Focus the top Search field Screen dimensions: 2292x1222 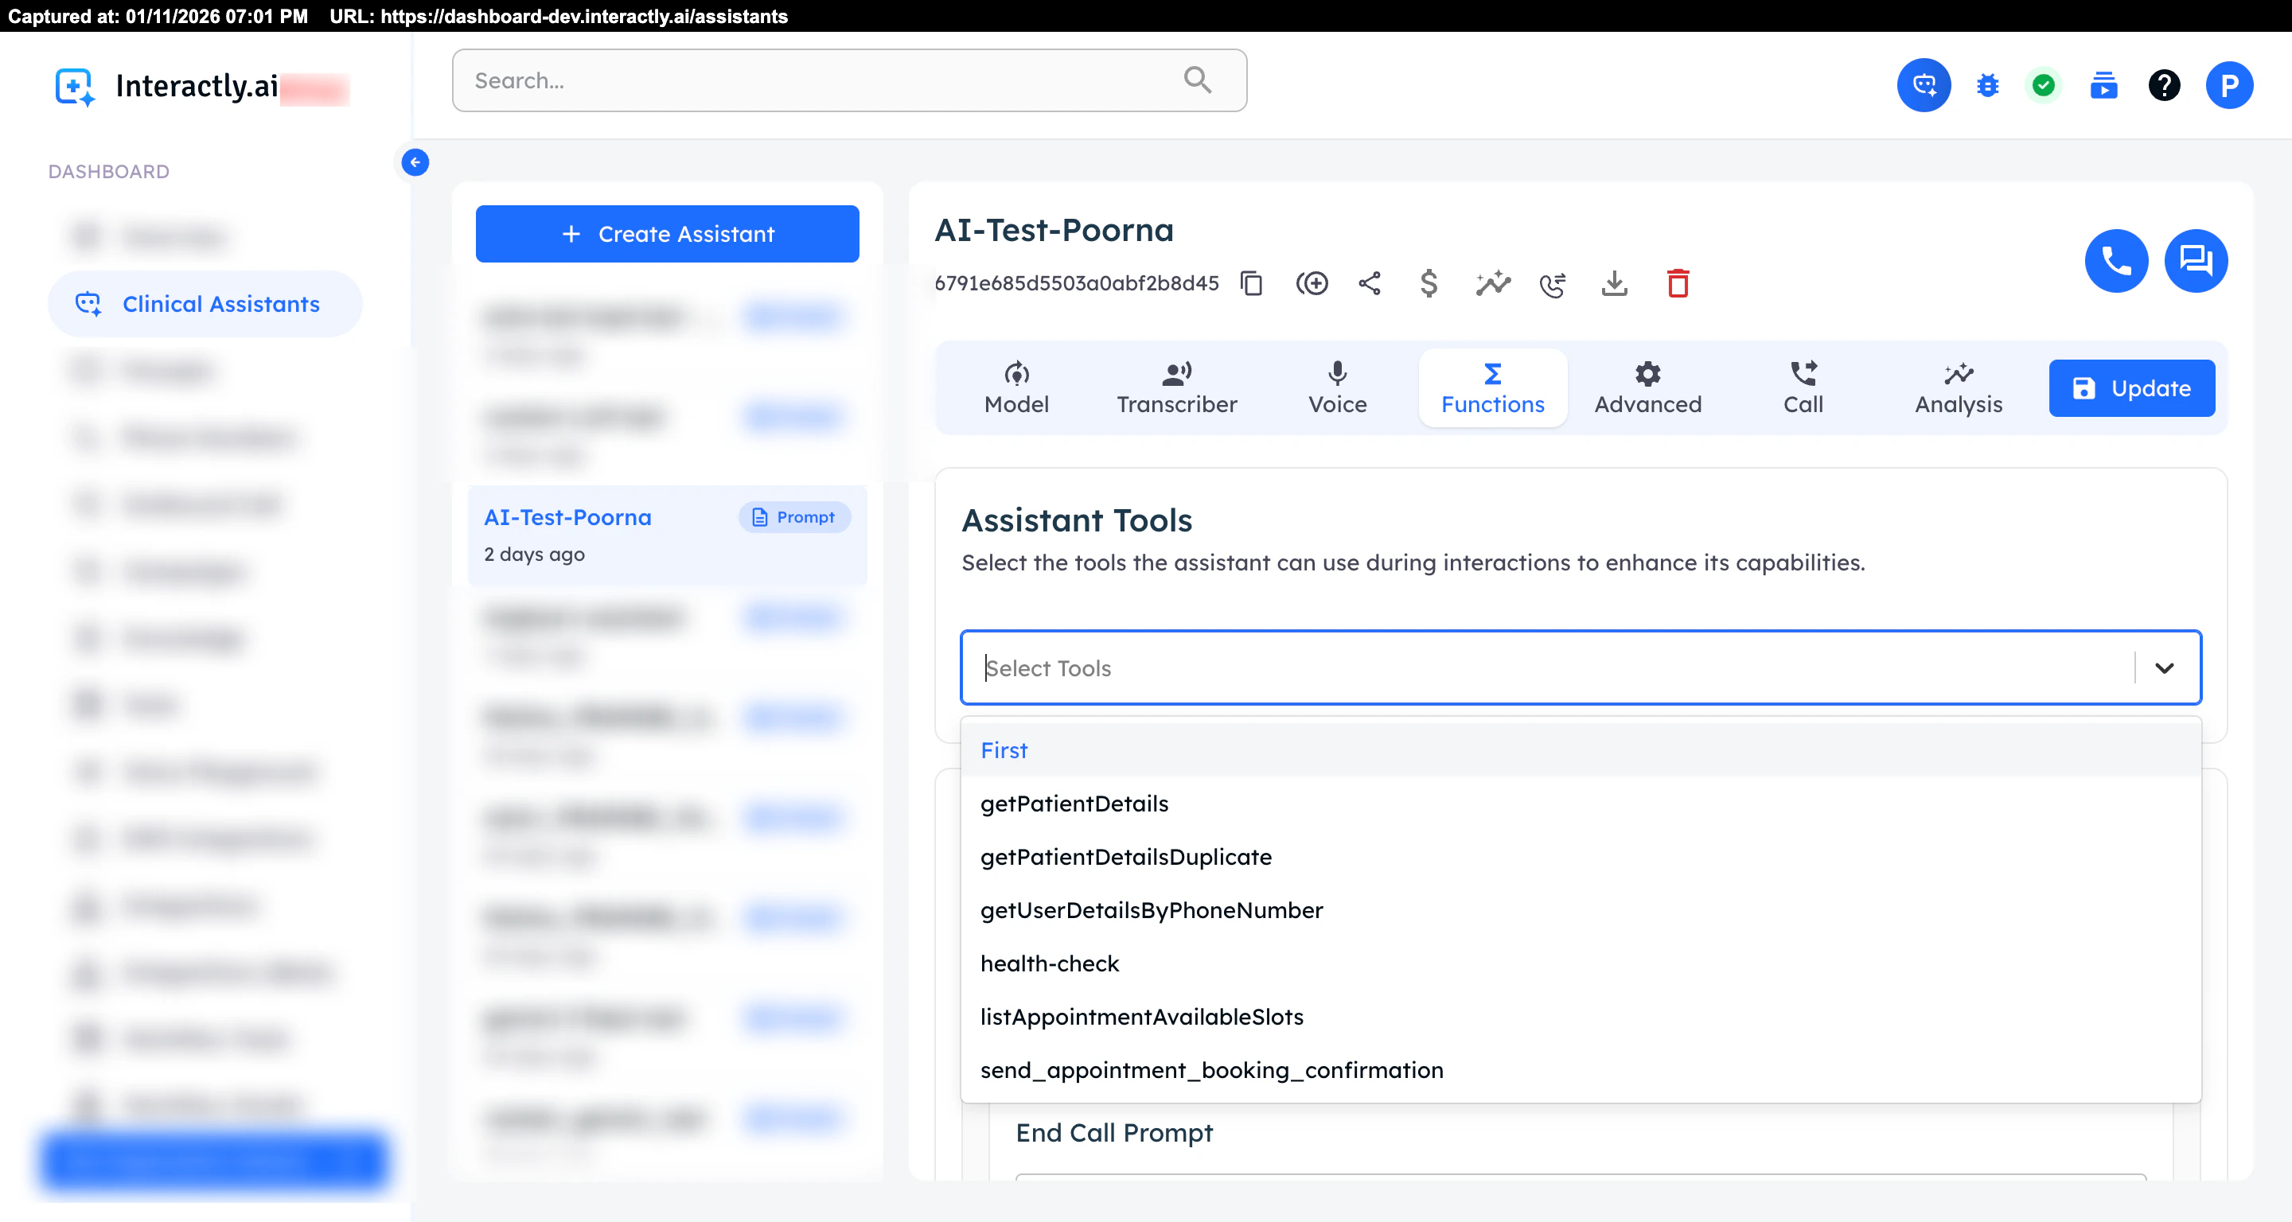(828, 81)
